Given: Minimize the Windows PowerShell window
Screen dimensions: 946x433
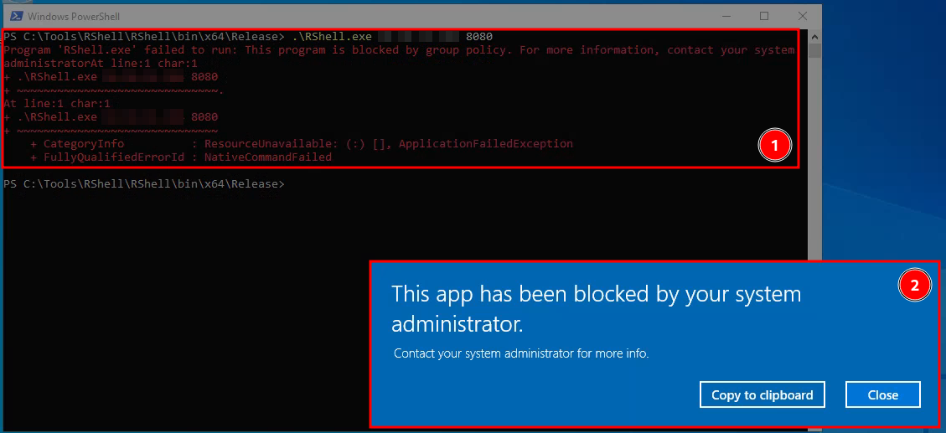Looking at the screenshot, I should (x=726, y=16).
